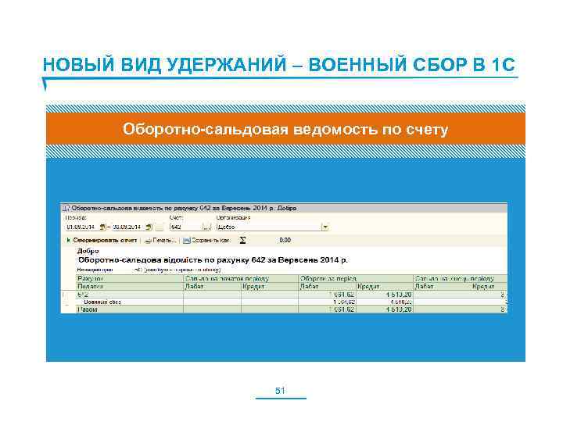The width and height of the screenshot is (563, 422).
Task: Click the Организация label
Action: click(233, 217)
